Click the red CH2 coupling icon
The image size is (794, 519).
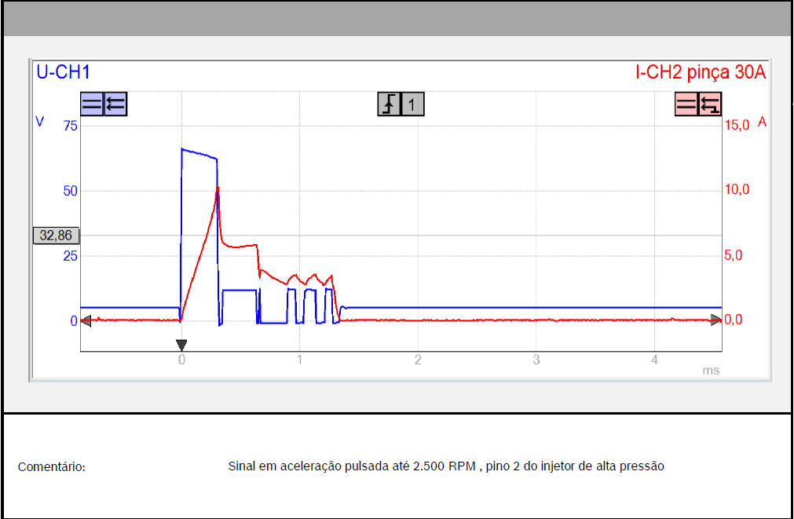click(687, 104)
